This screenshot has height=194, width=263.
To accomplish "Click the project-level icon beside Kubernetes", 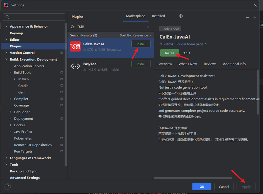I will [x=61, y=138].
